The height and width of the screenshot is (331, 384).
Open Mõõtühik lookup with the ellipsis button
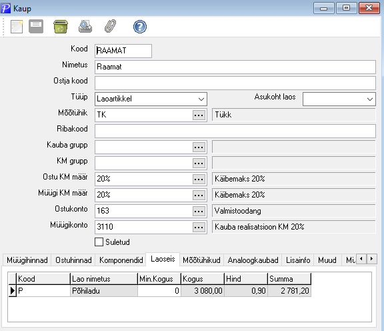click(199, 115)
